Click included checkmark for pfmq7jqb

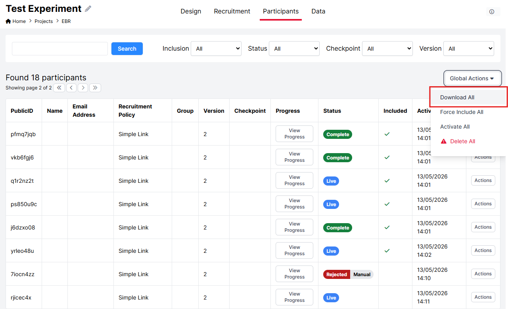tap(387, 134)
